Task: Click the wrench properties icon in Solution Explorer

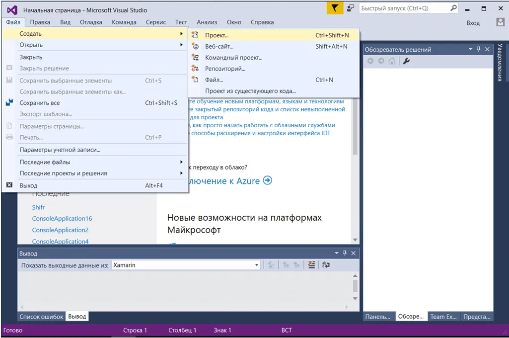Action: pos(406,61)
